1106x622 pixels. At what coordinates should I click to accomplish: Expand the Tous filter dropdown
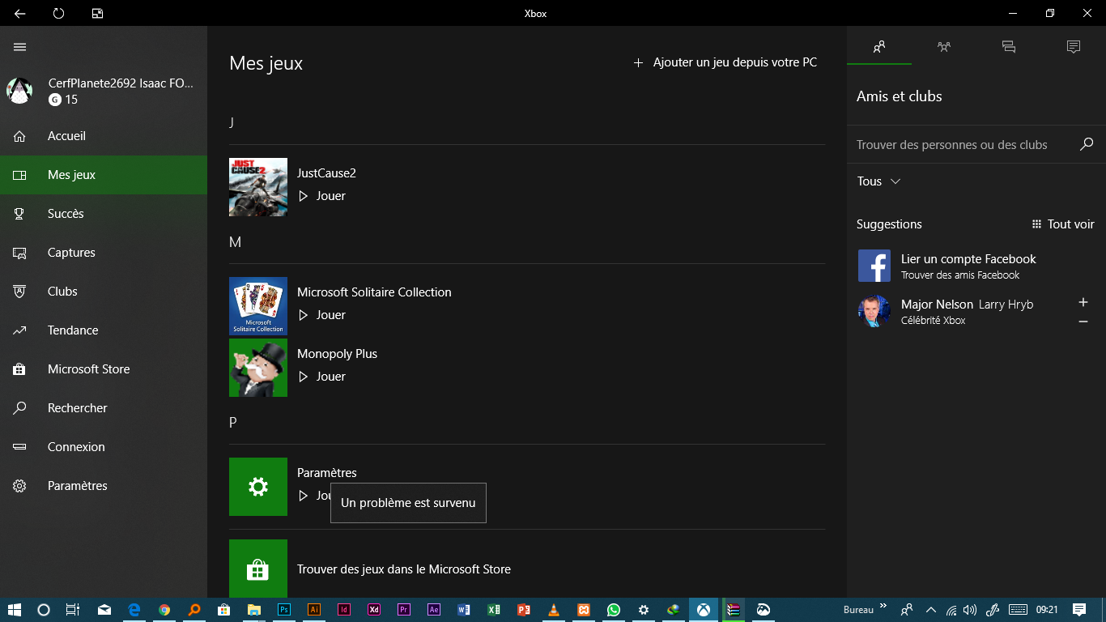coord(878,181)
